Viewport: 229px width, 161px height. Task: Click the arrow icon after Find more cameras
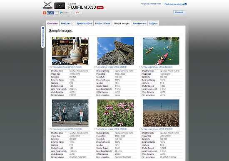[x=185, y=4]
